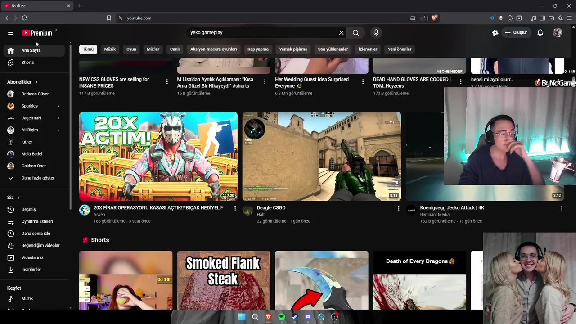This screenshot has height=324, width=576.
Task: Expand Daha fazla göster subscriptions list
Action: coord(35,178)
